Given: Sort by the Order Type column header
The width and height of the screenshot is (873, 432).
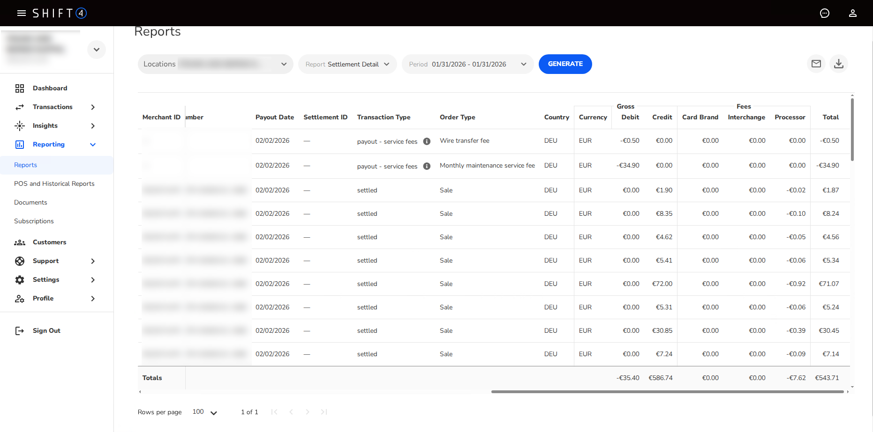Looking at the screenshot, I should (458, 117).
